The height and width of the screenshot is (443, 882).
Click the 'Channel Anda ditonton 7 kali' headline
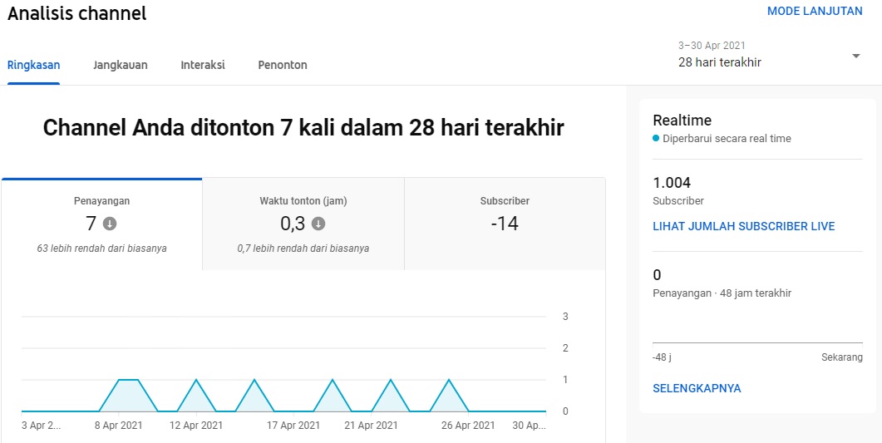click(303, 128)
